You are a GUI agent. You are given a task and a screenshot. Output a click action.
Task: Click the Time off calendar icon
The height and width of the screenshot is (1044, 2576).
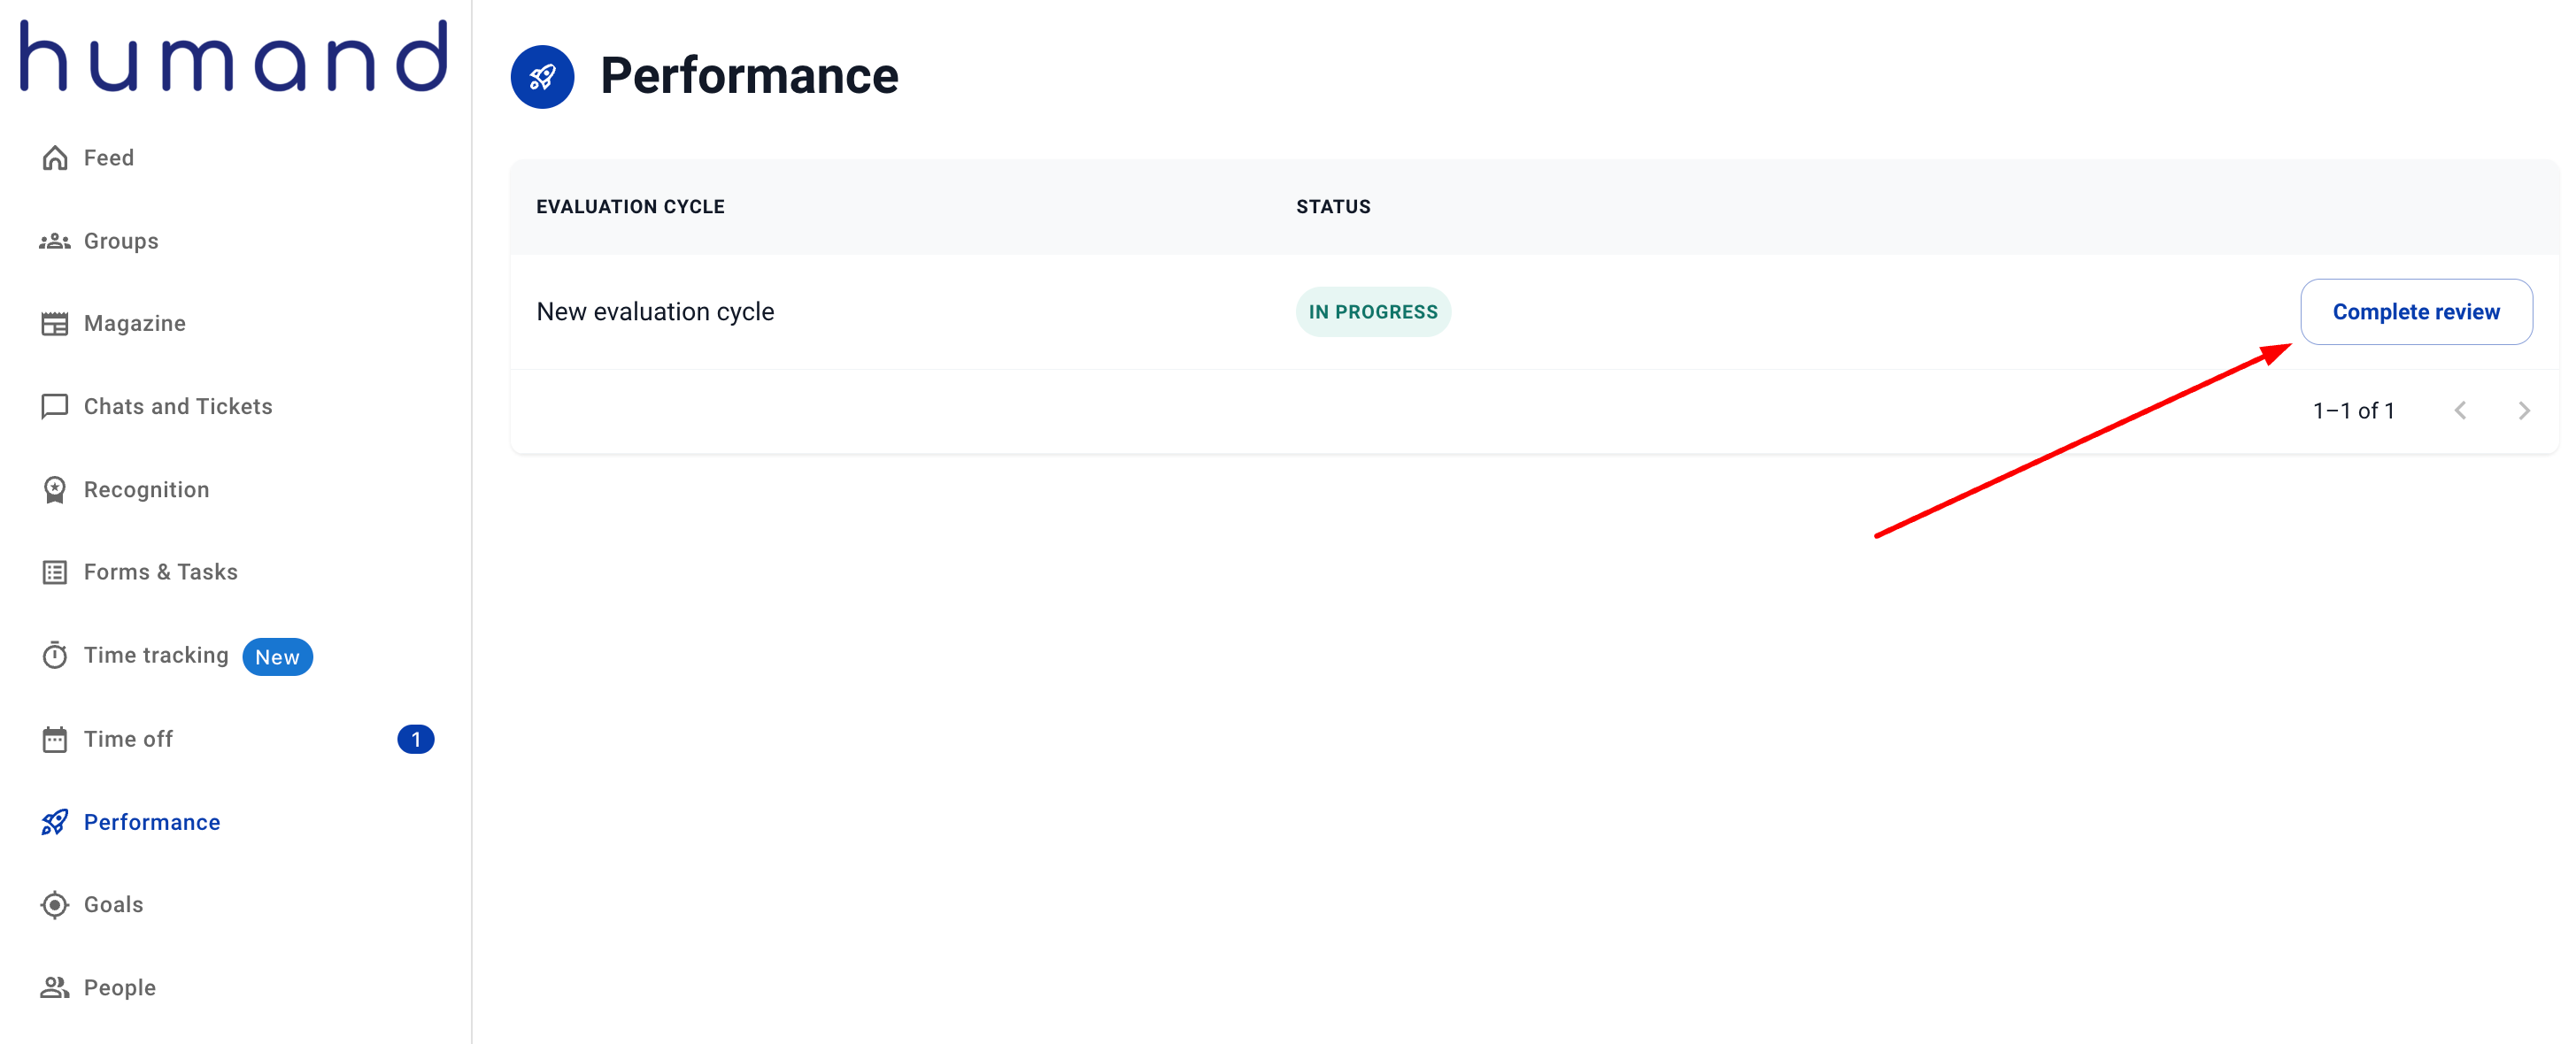pyautogui.click(x=55, y=740)
